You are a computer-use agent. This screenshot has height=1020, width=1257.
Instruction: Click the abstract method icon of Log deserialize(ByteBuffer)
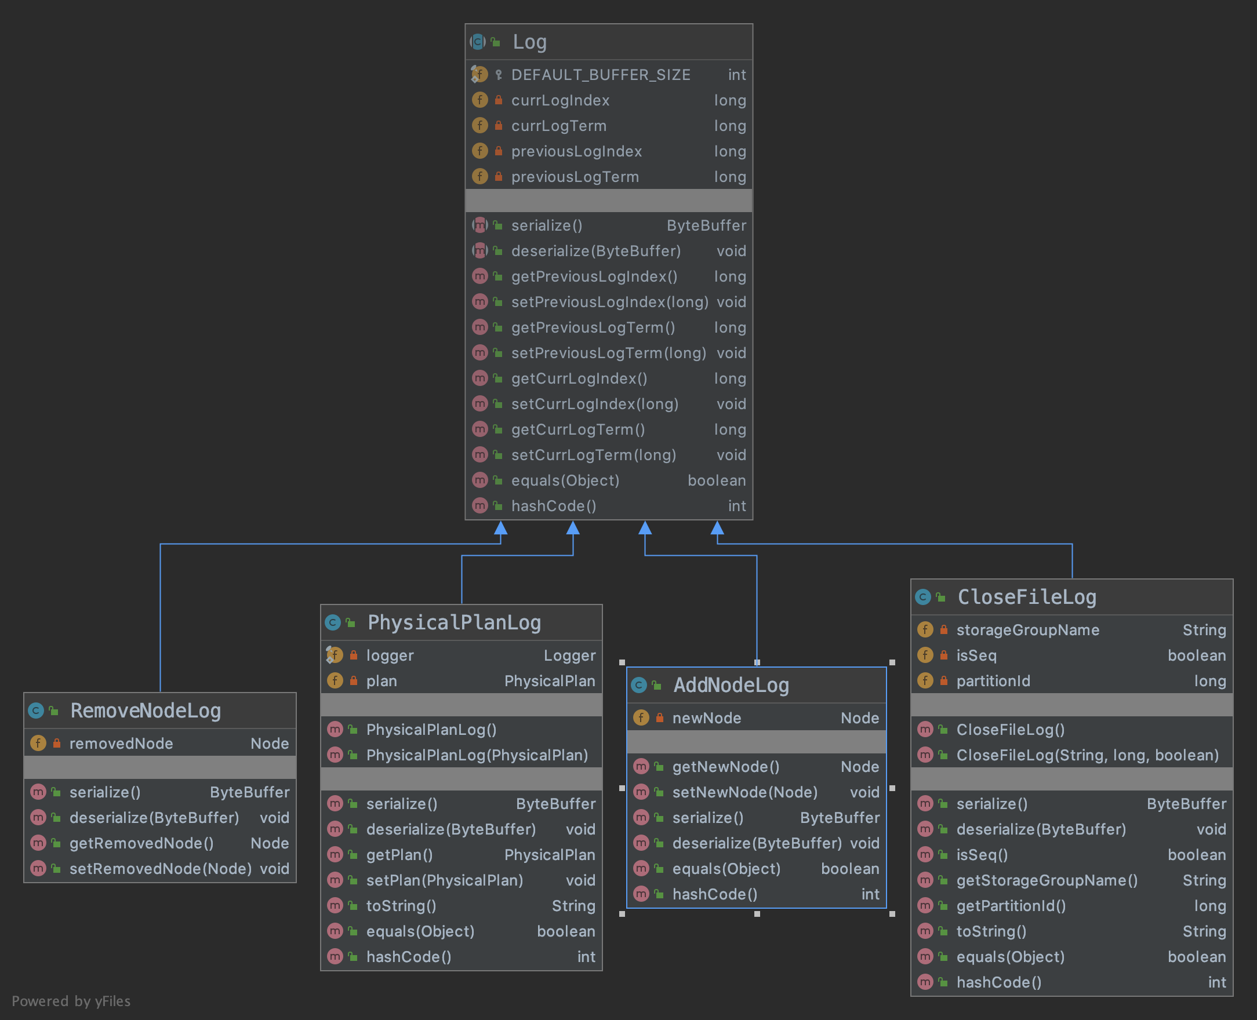[x=479, y=251]
